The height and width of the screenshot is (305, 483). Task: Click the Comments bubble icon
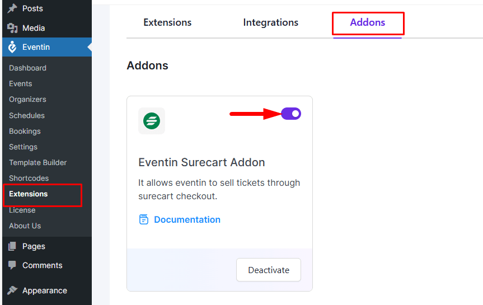pyautogui.click(x=12, y=265)
